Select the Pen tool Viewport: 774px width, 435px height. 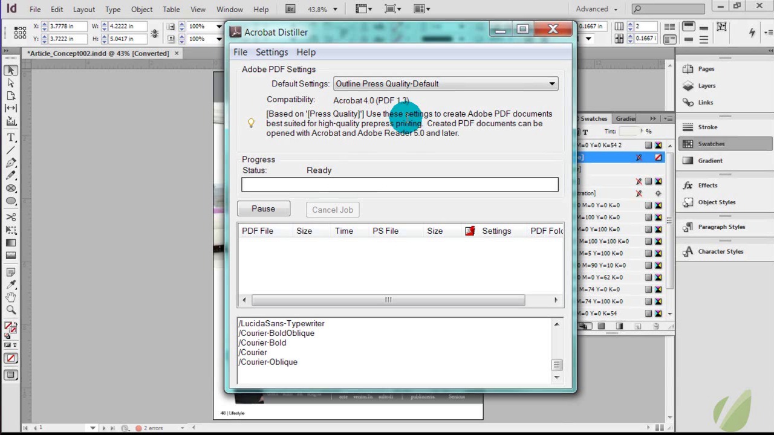point(11,163)
